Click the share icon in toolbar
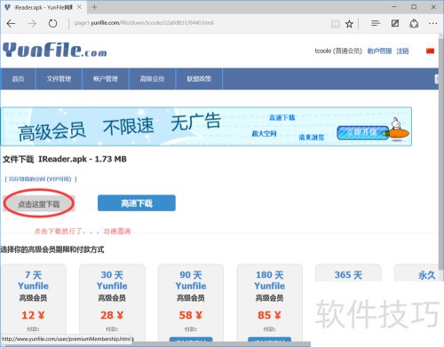 tap(414, 23)
